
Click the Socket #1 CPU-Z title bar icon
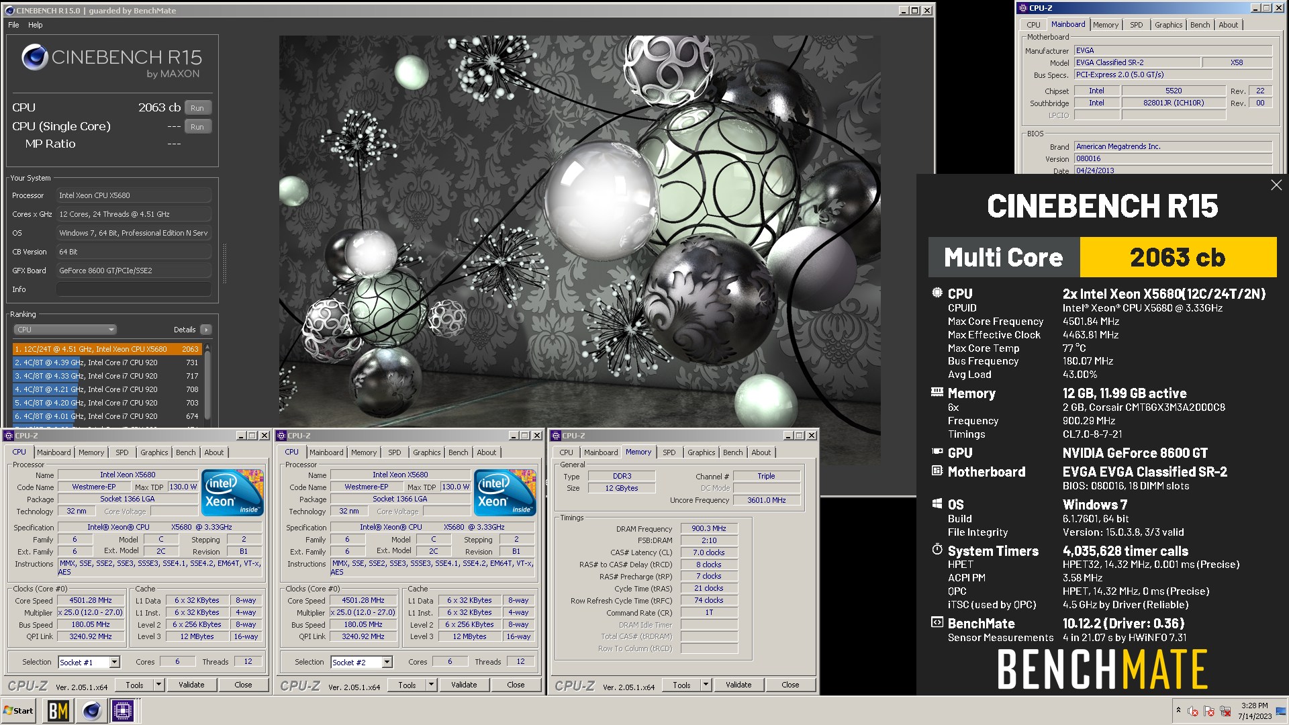pyautogui.click(x=9, y=436)
